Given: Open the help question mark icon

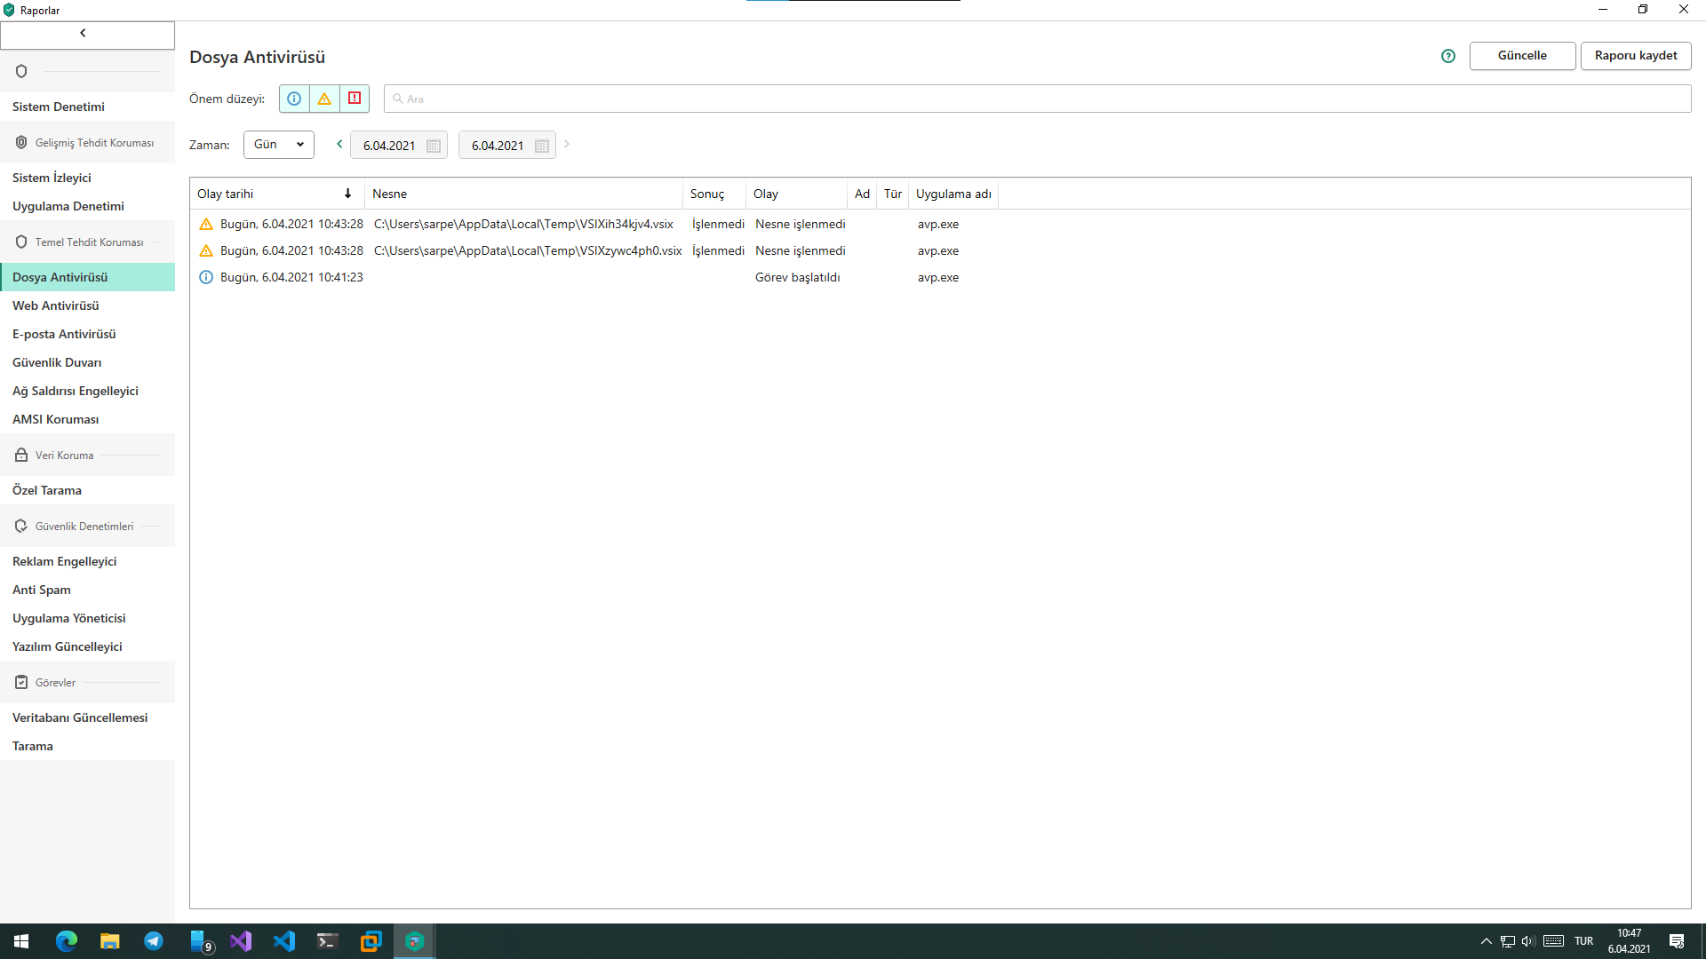Looking at the screenshot, I should (1448, 56).
